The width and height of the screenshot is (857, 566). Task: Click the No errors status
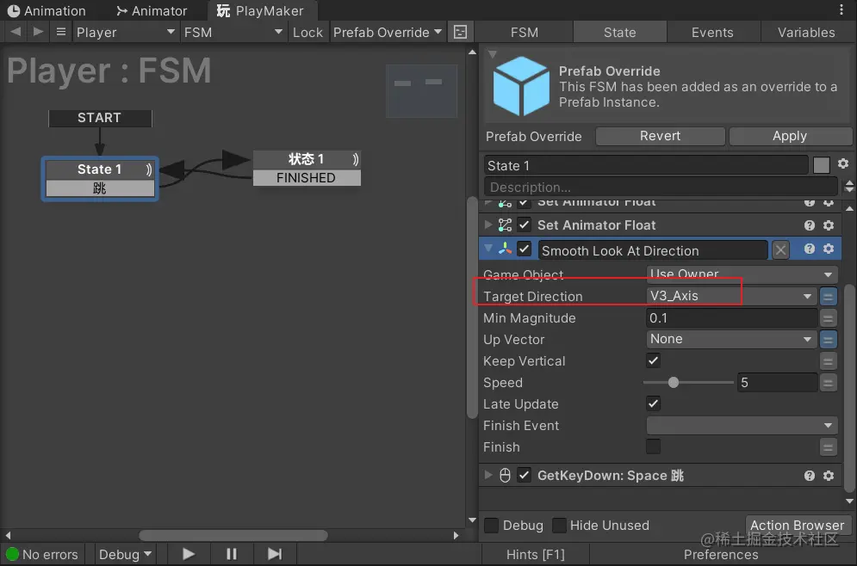tap(42, 555)
